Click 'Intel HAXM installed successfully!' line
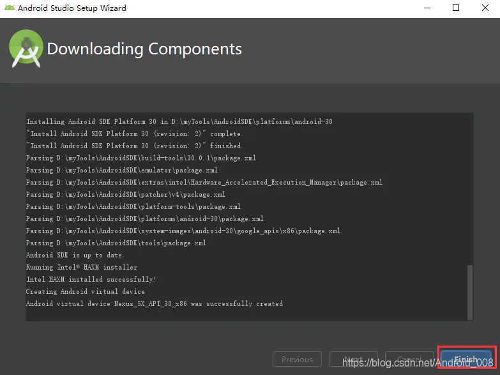 coord(91,279)
